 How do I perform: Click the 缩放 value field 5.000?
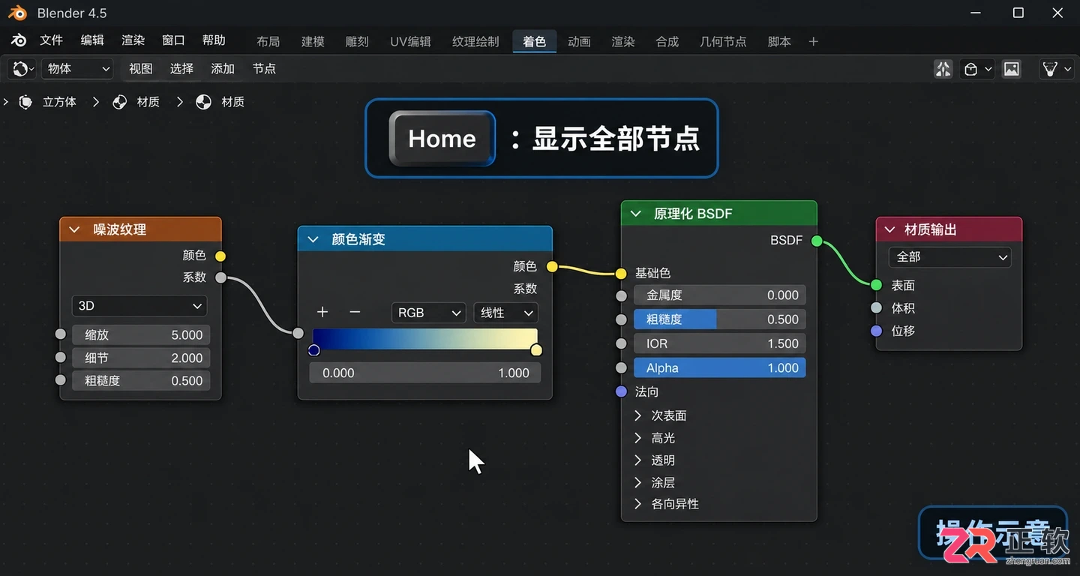tap(141, 335)
